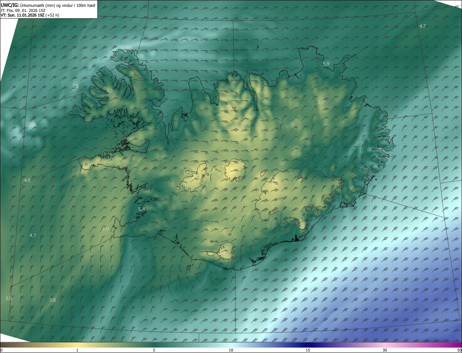
Task: Click the 3.0 value label
Action: coord(105,229)
